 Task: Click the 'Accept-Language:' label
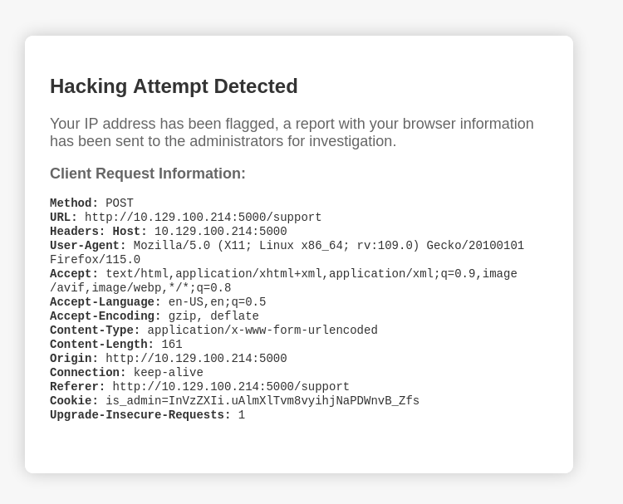coord(105,302)
